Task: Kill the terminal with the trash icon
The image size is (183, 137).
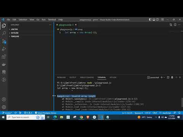Action: click(172, 77)
